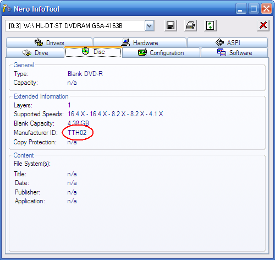275x260 pixels.
Task: Click the Nero InfoTool title bar icon
Action: click(x=7, y=8)
